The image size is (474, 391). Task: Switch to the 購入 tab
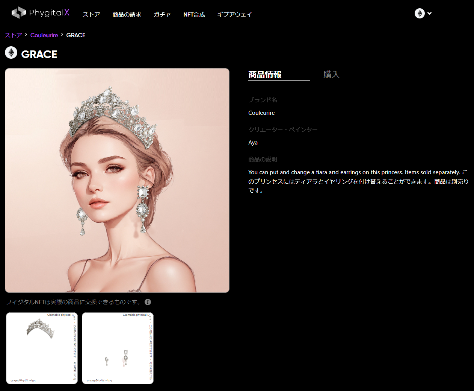click(332, 75)
